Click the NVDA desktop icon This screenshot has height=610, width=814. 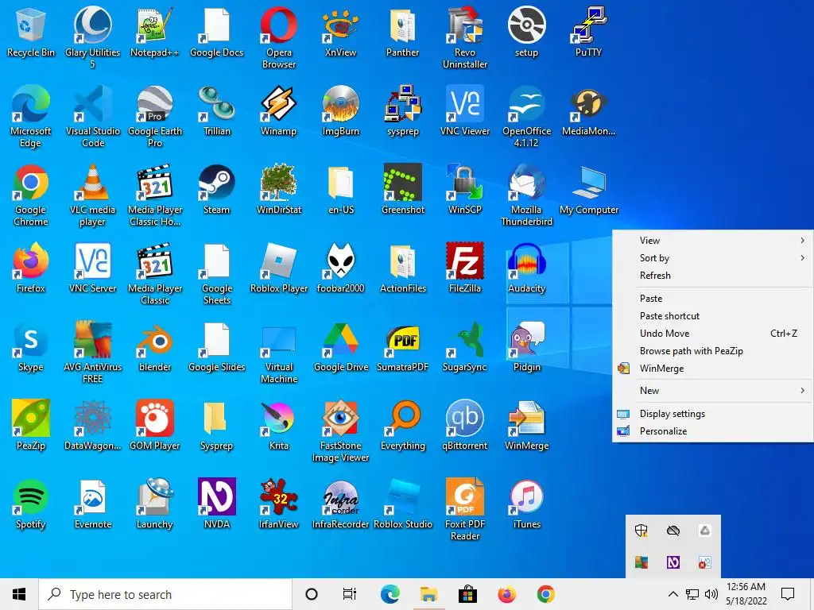tap(216, 504)
